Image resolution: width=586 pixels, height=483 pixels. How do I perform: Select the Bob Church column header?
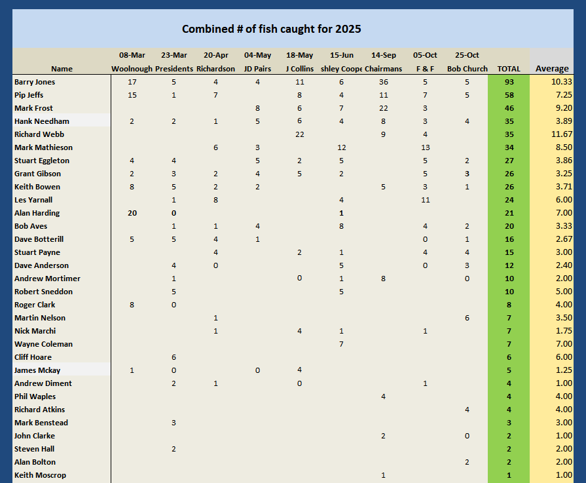(467, 69)
